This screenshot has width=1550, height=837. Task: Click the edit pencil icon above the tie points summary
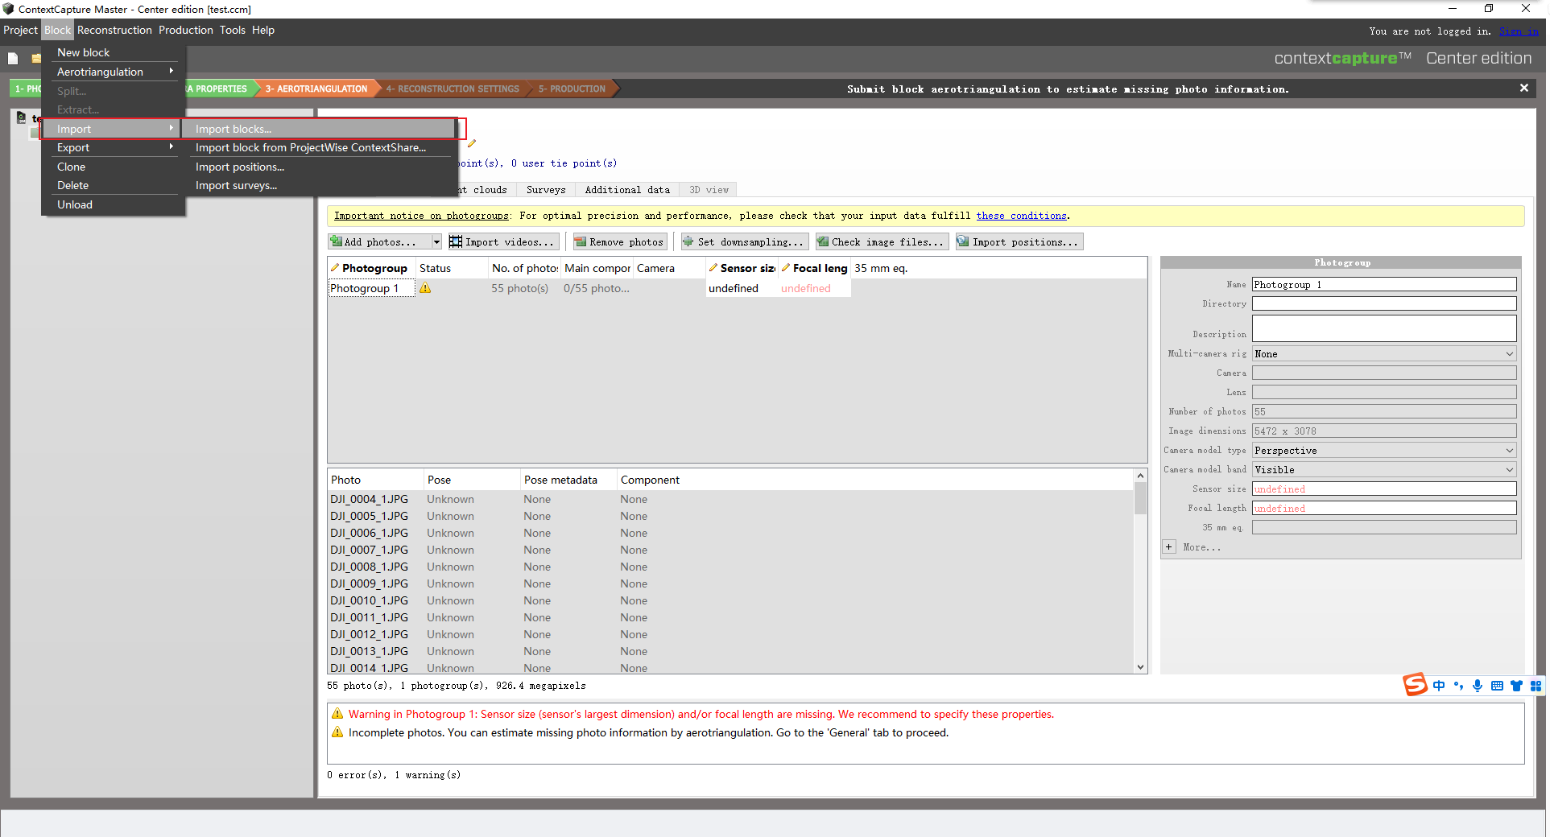(472, 143)
